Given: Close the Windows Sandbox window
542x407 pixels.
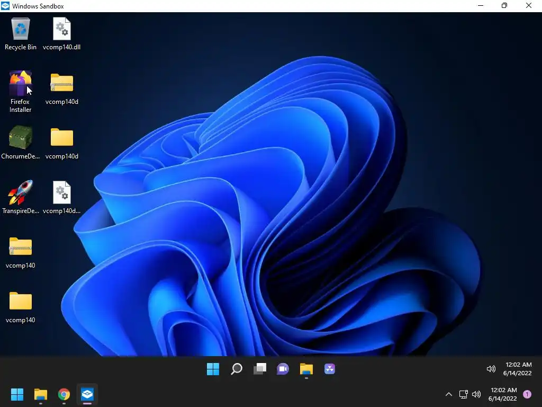Looking at the screenshot, I should click(x=529, y=5).
